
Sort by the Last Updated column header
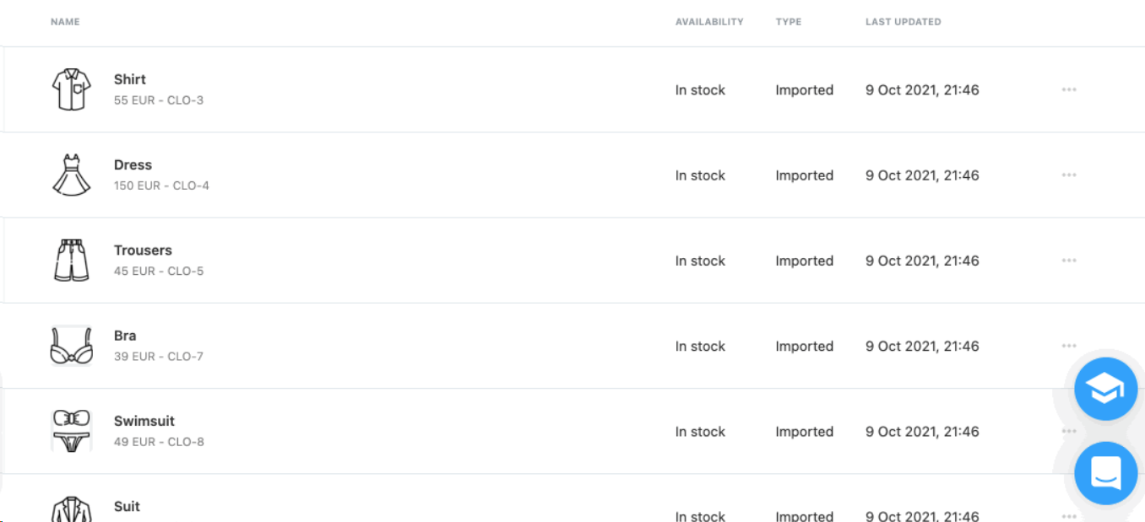pos(903,22)
